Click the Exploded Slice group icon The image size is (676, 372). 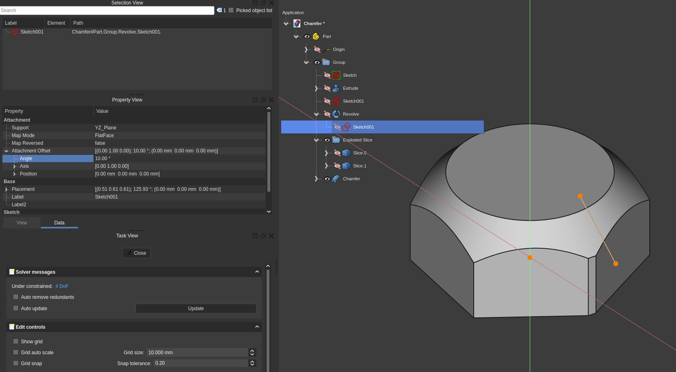click(x=336, y=140)
